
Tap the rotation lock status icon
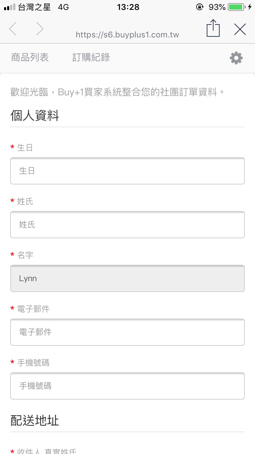click(x=200, y=7)
